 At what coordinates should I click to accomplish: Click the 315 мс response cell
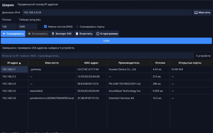coord(160,77)
